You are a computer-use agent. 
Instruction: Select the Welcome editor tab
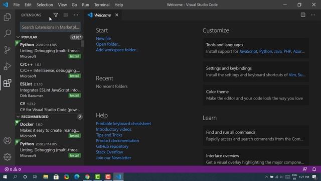point(102,15)
